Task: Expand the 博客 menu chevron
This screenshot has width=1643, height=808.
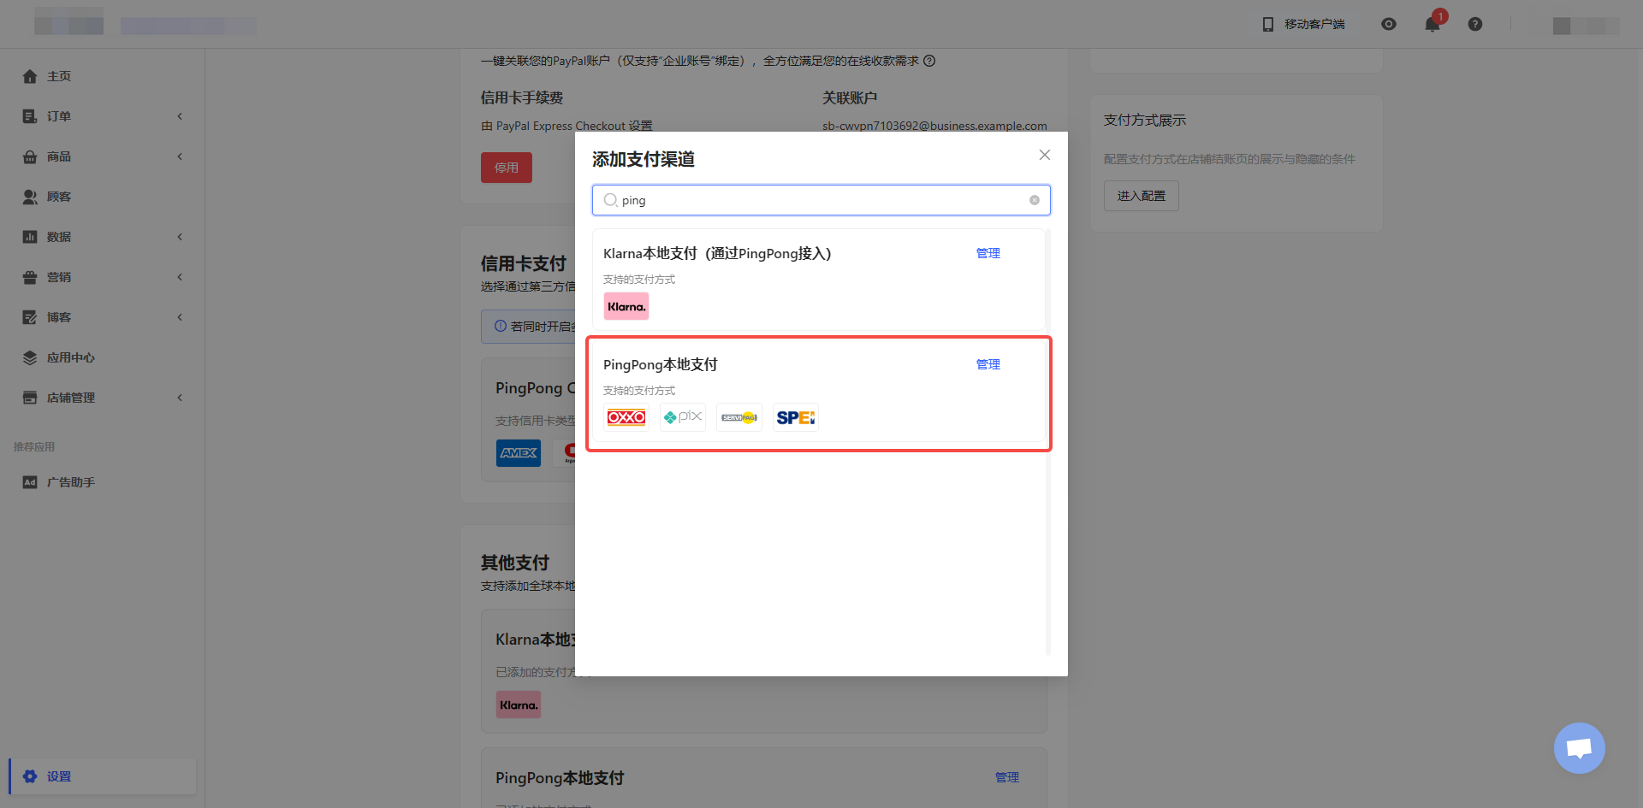Action: [x=180, y=317]
